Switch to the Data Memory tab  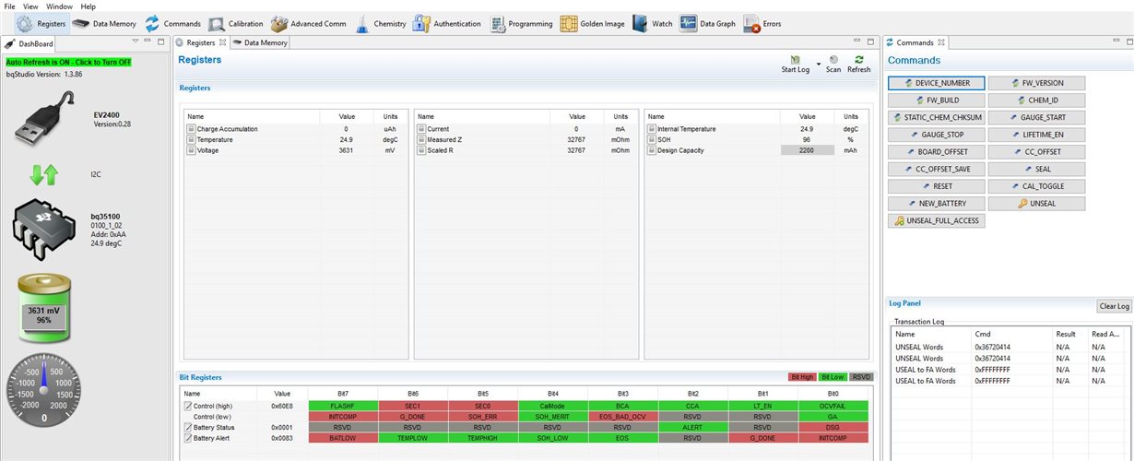[x=261, y=42]
